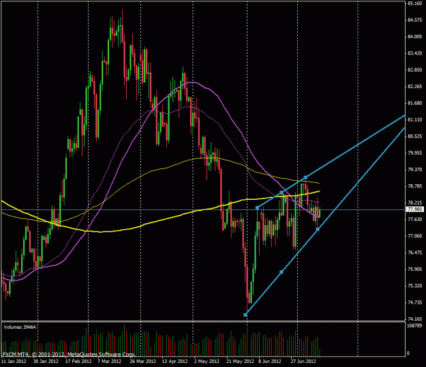The width and height of the screenshot is (426, 367).
Task: Click the 77.060 price axis label
Action: click(x=415, y=236)
